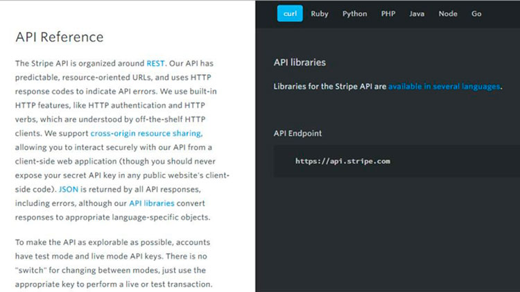This screenshot has width=520, height=292.
Task: Click the 'available in several languages' link
Action: [x=444, y=87]
